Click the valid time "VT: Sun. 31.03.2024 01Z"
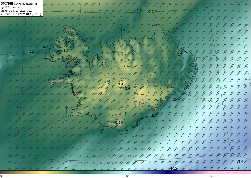The height and width of the screenshot is (178, 251). click(16, 14)
